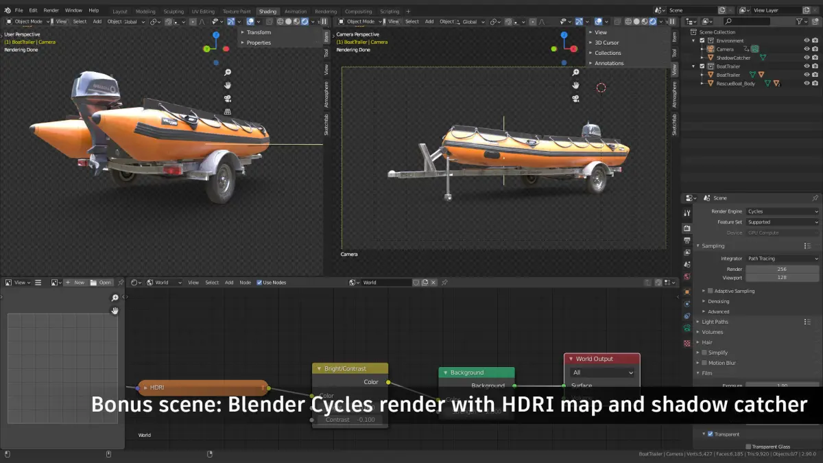Toggle RescueBoat_Body eye visibility
The image size is (823, 463).
point(807,84)
